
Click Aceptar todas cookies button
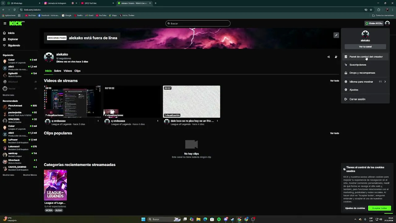(x=380, y=208)
